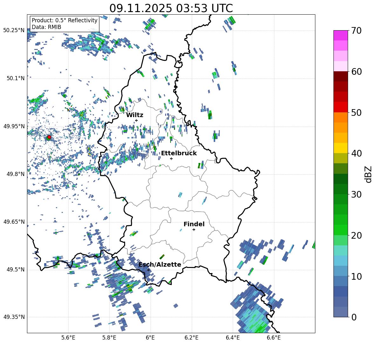Click the Esch/Alzette city label
The width and height of the screenshot is (376, 344).
pos(160,264)
